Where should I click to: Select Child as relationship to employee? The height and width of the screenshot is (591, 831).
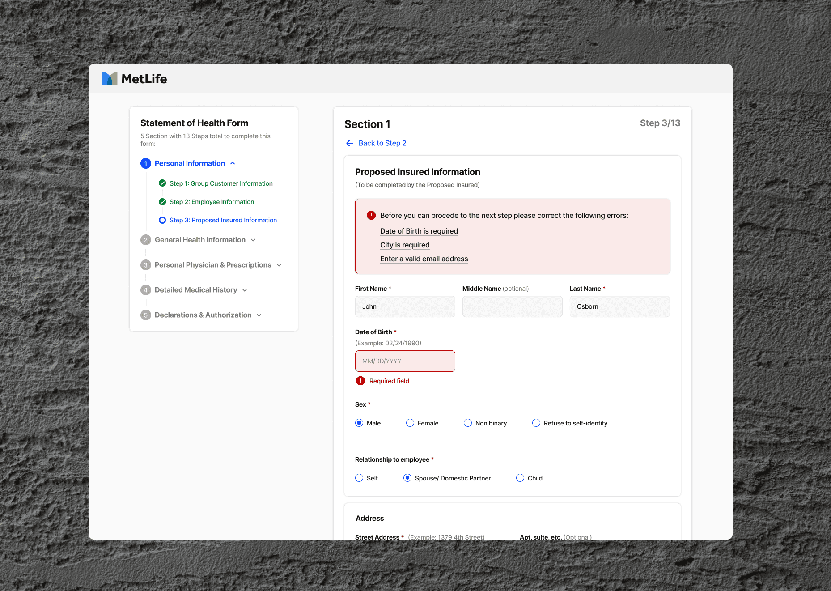pyautogui.click(x=520, y=478)
